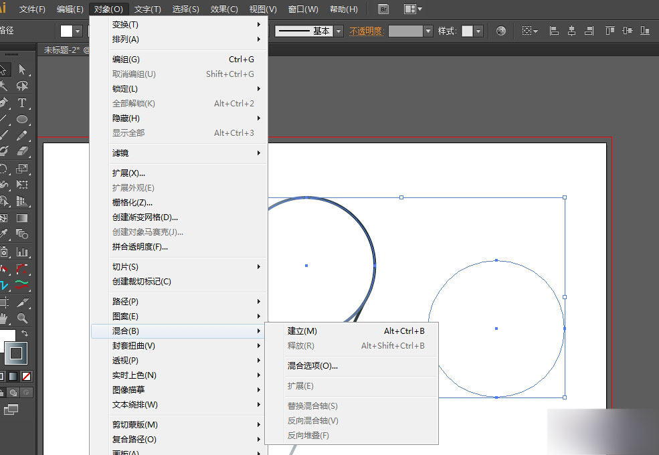This screenshot has height=455, width=659.
Task: Select the Lasso tool
Action: click(22, 86)
